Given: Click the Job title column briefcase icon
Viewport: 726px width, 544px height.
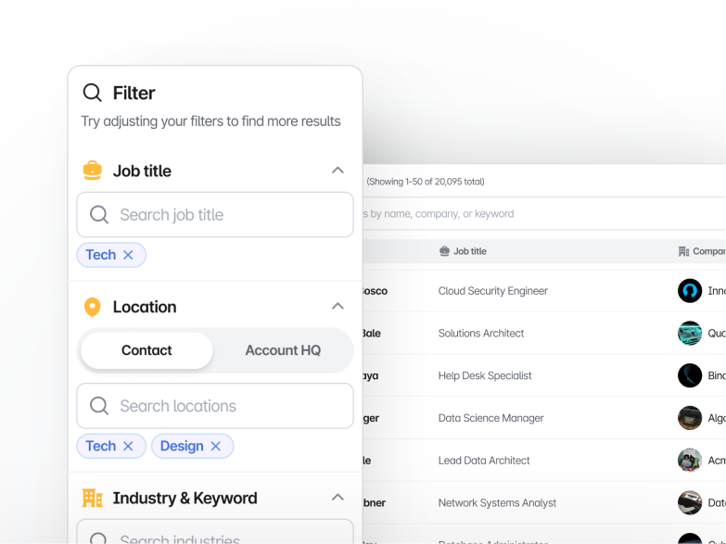Looking at the screenshot, I should [444, 251].
